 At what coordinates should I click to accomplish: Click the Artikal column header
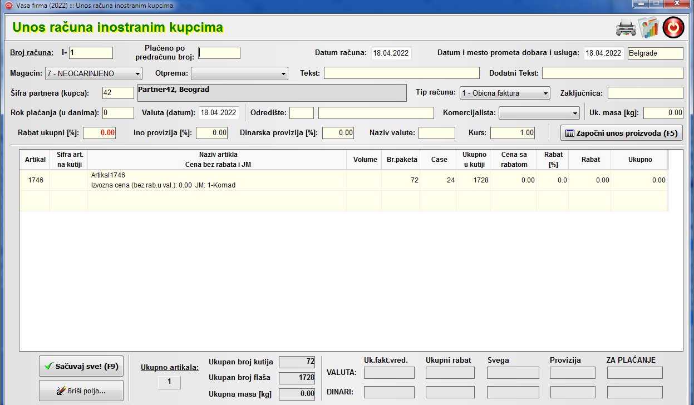pos(35,160)
